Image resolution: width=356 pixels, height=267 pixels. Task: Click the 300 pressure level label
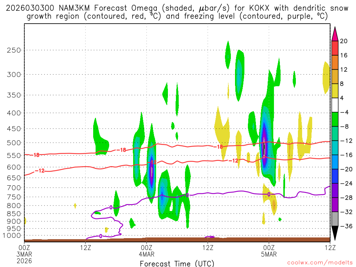(14, 74)
